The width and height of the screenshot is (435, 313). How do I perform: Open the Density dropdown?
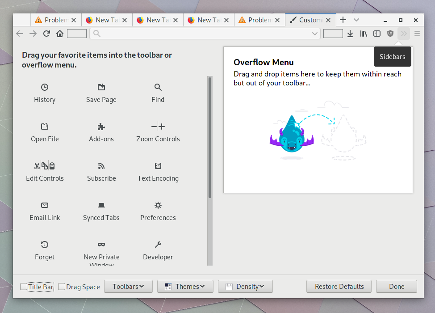pyautogui.click(x=245, y=286)
